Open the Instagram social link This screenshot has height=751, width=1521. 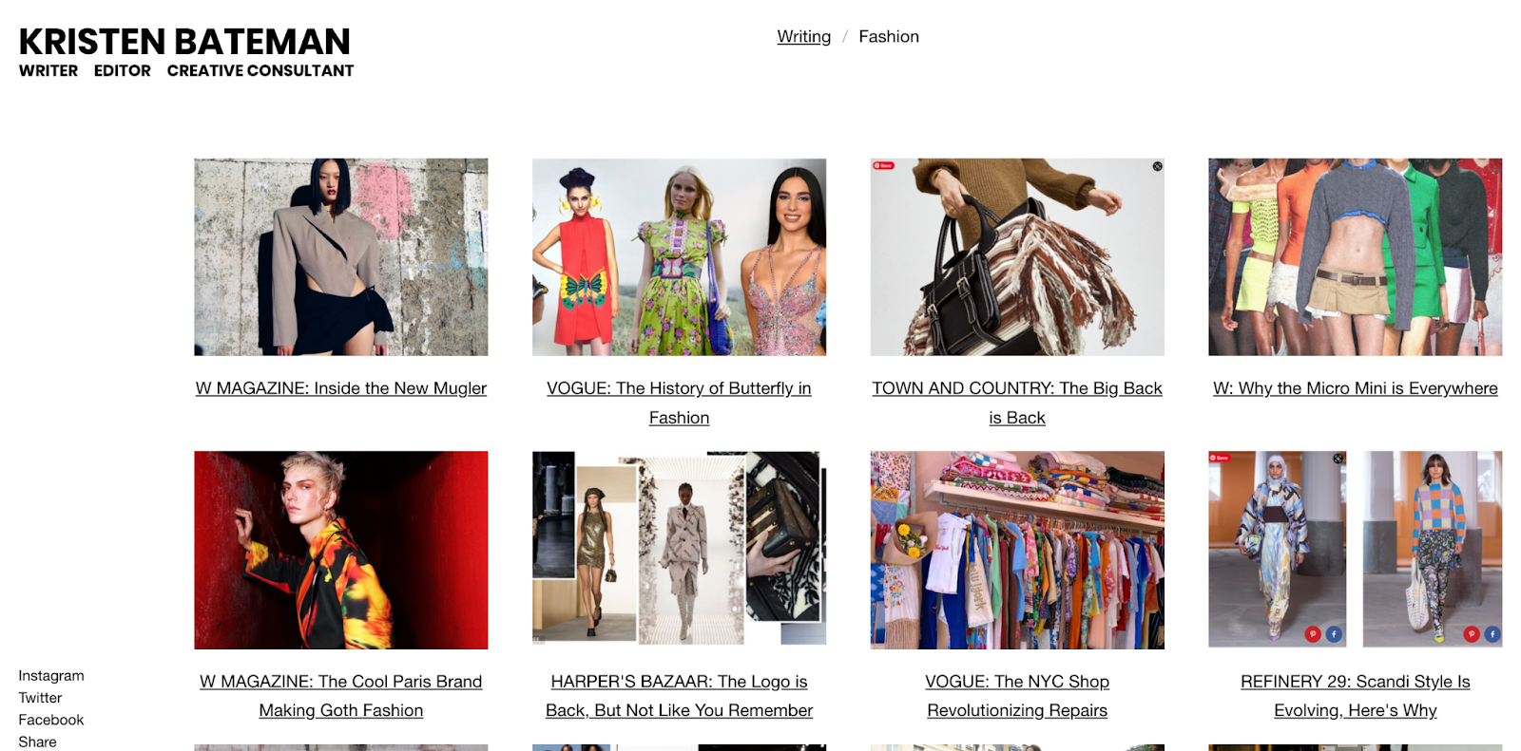(x=51, y=676)
